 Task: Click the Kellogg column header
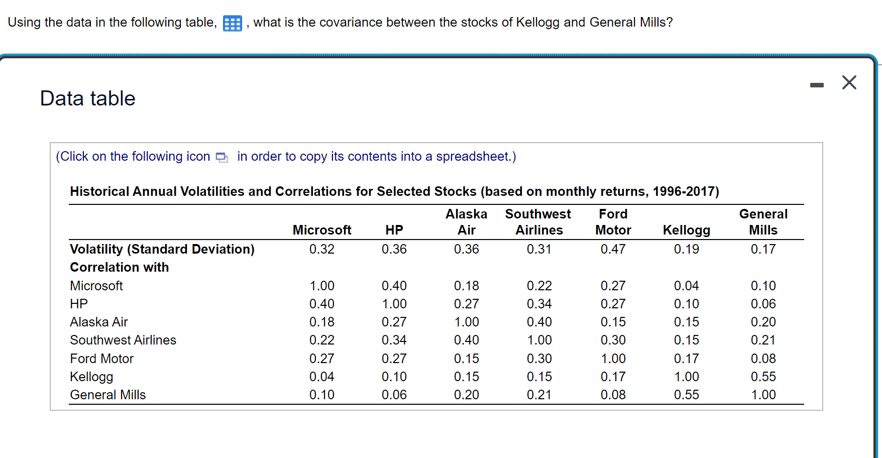tap(686, 230)
